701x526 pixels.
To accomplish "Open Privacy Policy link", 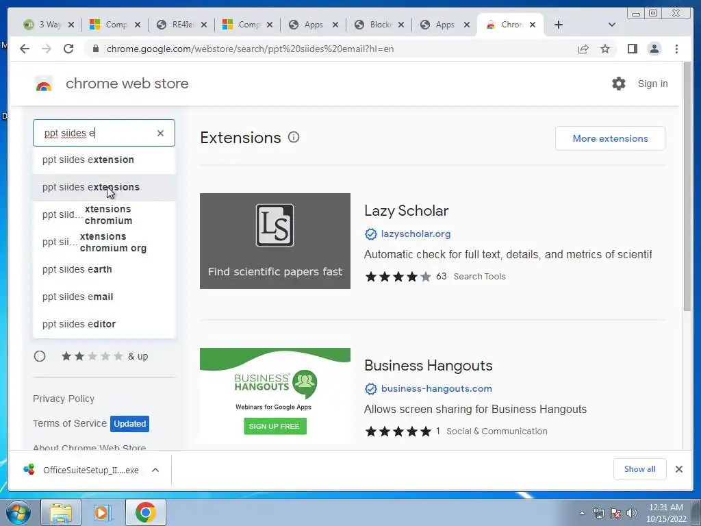I will [x=64, y=399].
